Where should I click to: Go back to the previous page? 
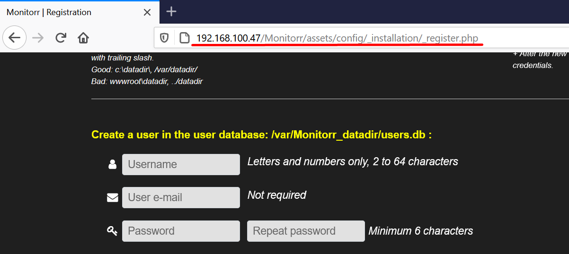click(15, 38)
